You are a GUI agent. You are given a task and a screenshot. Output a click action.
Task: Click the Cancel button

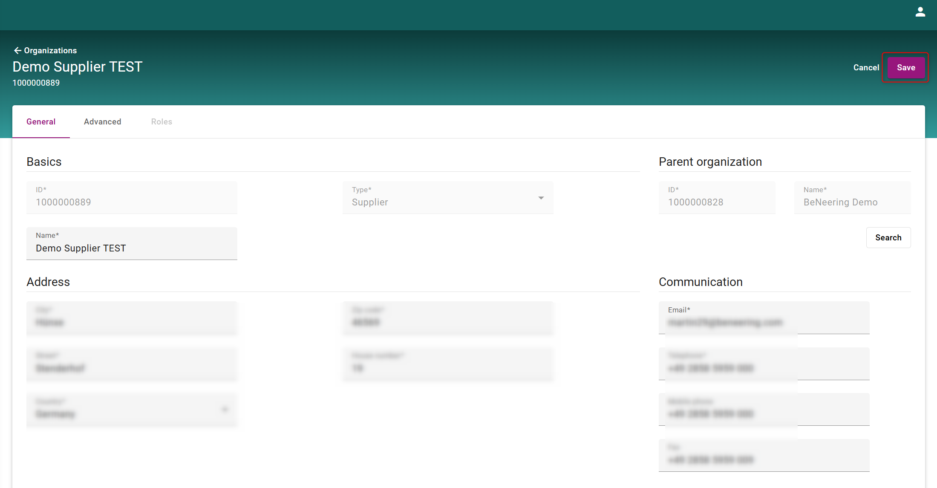[x=866, y=67]
